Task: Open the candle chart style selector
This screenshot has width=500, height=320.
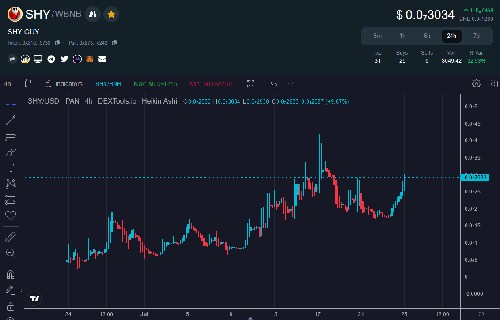Action: click(x=28, y=83)
